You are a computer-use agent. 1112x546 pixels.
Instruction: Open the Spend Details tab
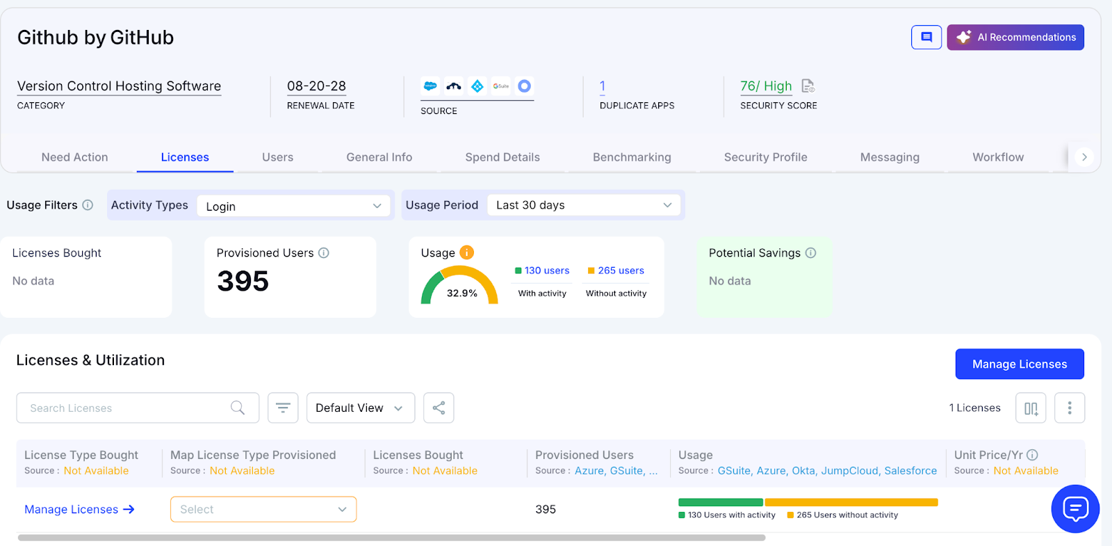pyautogui.click(x=502, y=157)
